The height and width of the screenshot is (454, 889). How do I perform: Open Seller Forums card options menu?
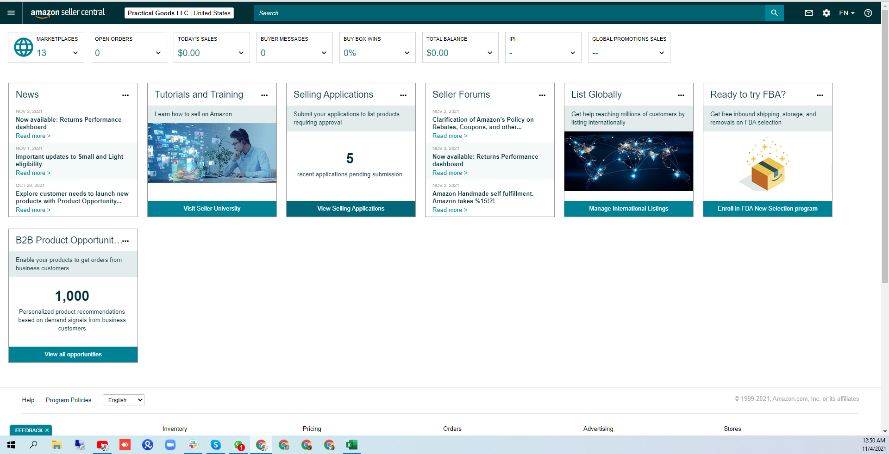542,95
